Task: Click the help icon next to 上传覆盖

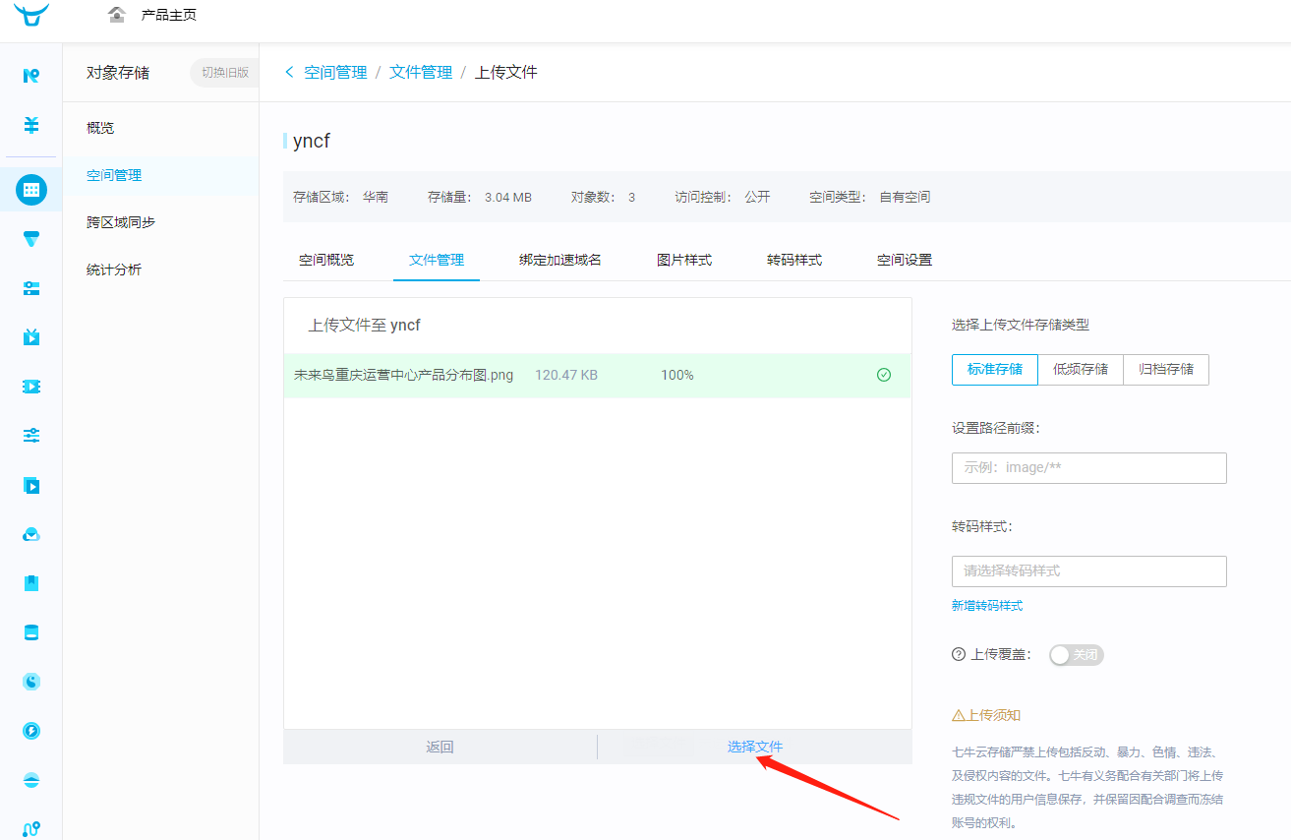Action: (959, 655)
